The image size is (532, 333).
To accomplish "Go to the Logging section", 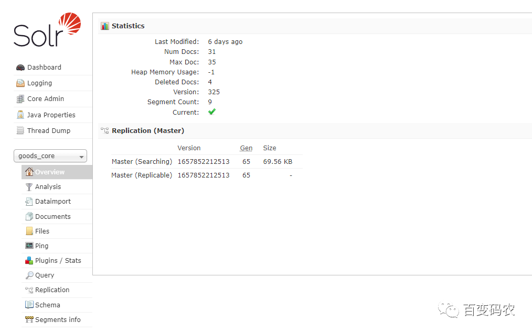I will point(40,83).
